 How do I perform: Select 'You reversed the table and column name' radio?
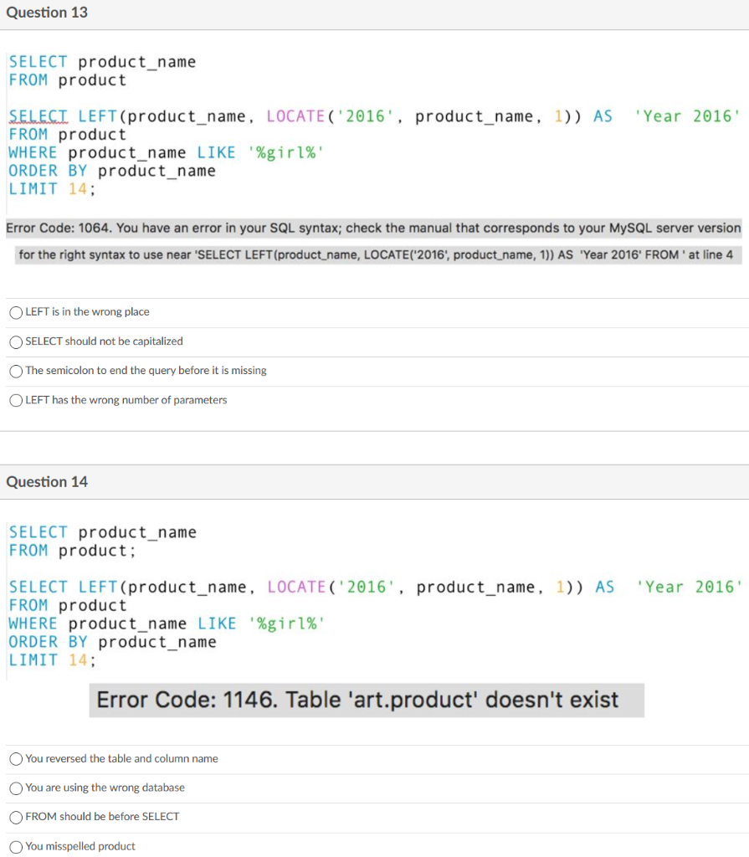coord(16,759)
